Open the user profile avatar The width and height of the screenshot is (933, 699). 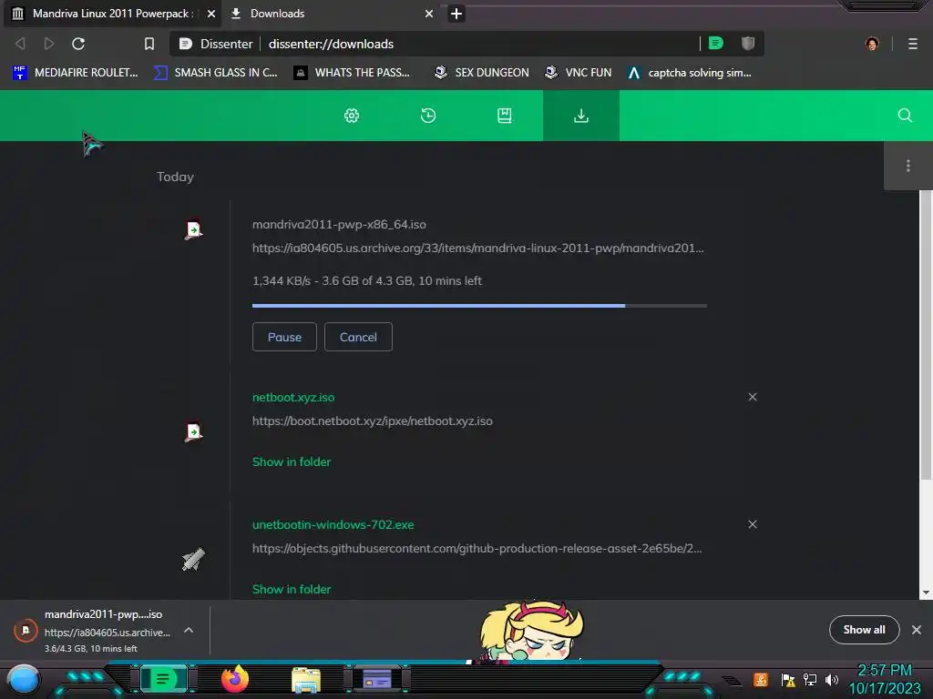[x=872, y=44]
